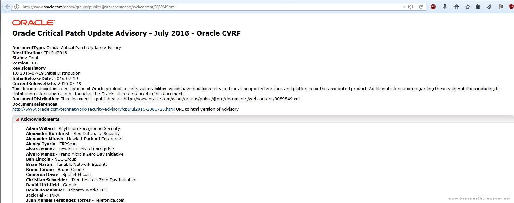Viewport: 514px width, 203px height.
Task: Click 'Alvaro Munoz - Hewlett Packard Enterprise' entry
Action: [70, 149]
